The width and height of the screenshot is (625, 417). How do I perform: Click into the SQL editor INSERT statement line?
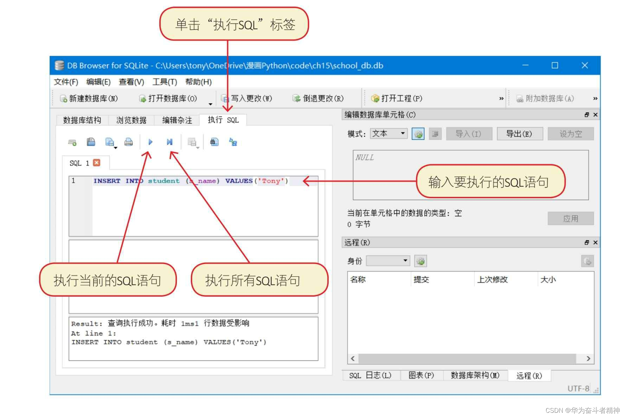[191, 181]
